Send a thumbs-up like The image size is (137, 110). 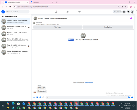tap(132, 97)
